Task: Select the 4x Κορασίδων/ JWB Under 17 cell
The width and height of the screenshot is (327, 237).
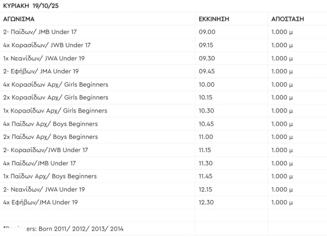Action: 47,45
